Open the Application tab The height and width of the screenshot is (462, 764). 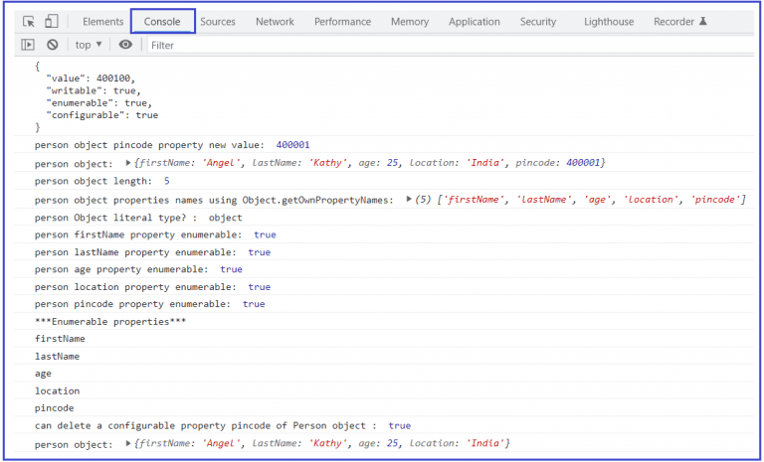[x=475, y=22]
